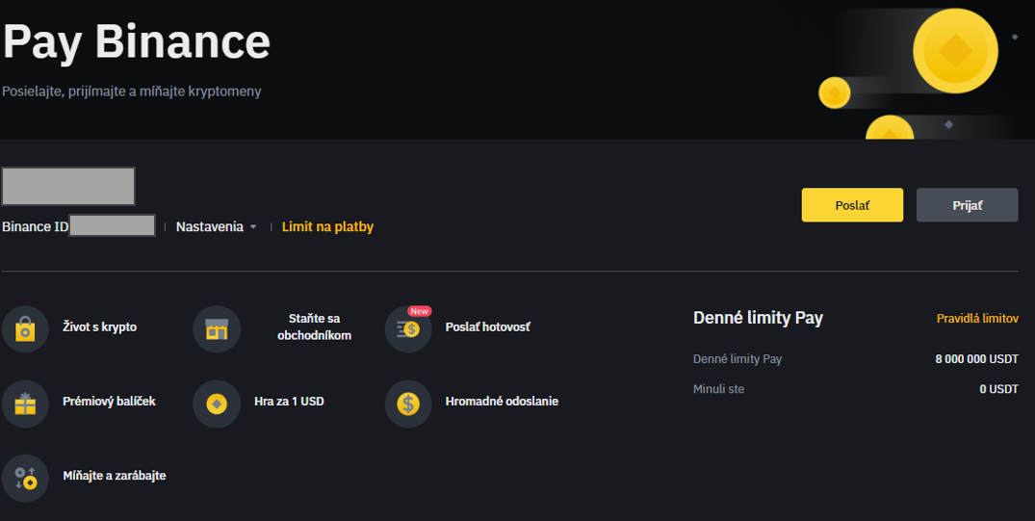Open the Míňajte a zarábajte text link
Screen dimensions: 1035x521
pyautogui.click(x=114, y=476)
